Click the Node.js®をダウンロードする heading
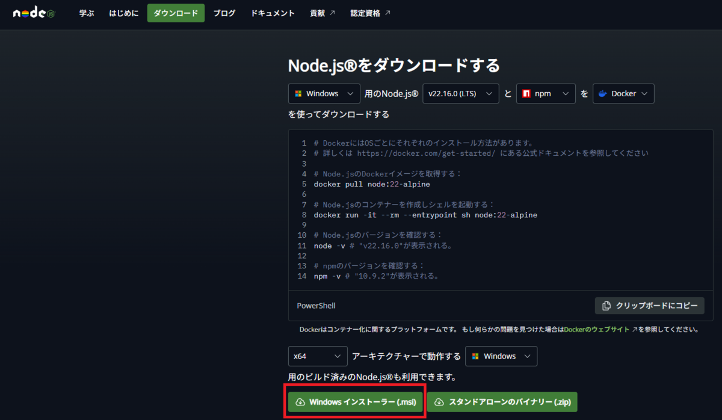Screen dimensions: 722x420 [394, 65]
